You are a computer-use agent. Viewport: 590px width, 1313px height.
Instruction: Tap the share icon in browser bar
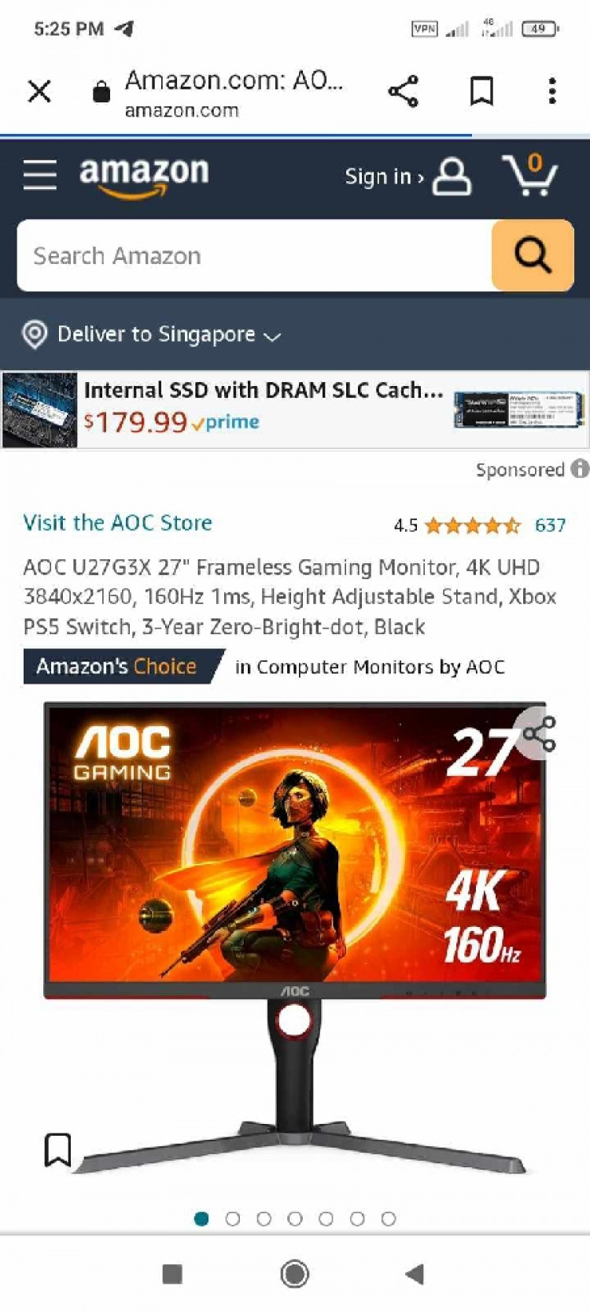pos(404,91)
